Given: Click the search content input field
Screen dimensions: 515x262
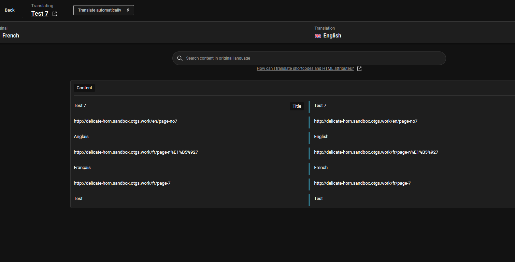Looking at the screenshot, I should click(x=307, y=58).
